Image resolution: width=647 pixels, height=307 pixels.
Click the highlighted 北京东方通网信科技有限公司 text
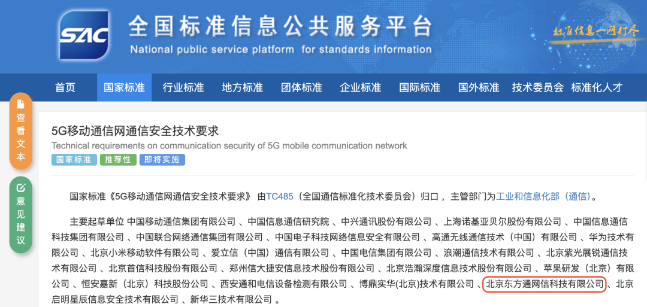coord(545,284)
